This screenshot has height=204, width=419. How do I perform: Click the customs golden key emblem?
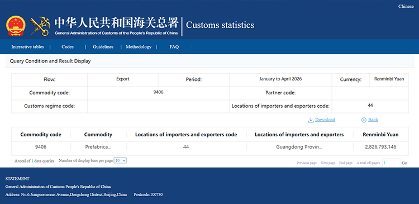(x=40, y=26)
